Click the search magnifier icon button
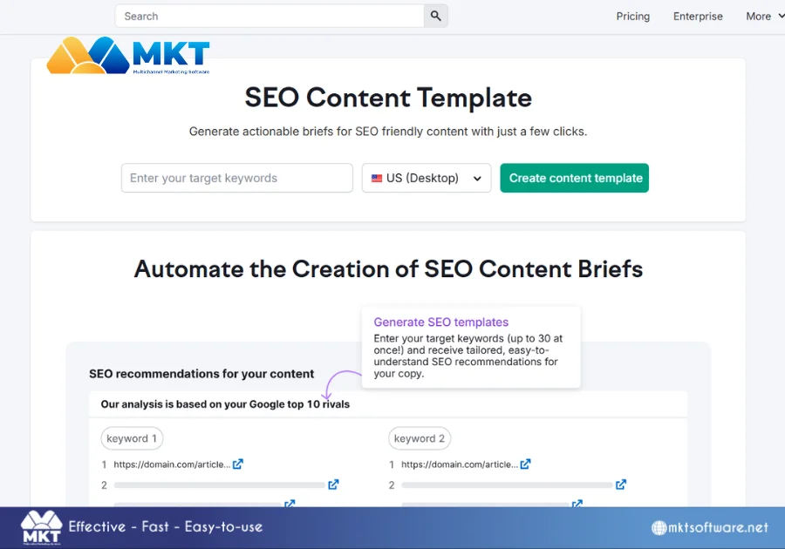The height and width of the screenshot is (549, 785). click(x=435, y=16)
